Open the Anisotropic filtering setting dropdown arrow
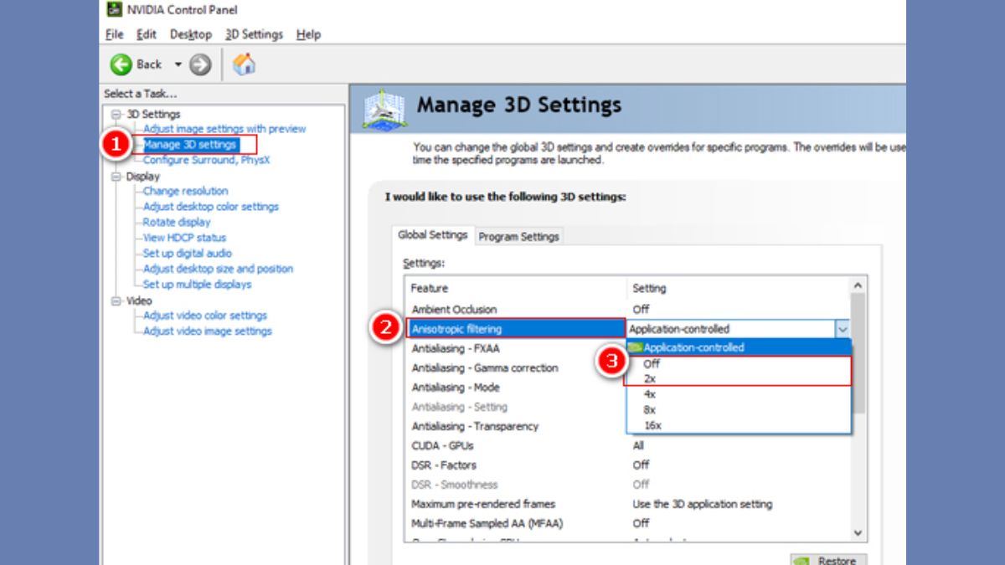The image size is (1005, 565). pyautogui.click(x=843, y=329)
